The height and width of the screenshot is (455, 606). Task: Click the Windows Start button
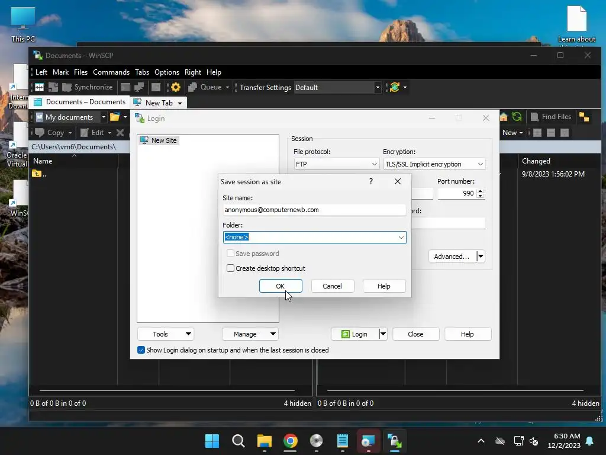(x=212, y=441)
